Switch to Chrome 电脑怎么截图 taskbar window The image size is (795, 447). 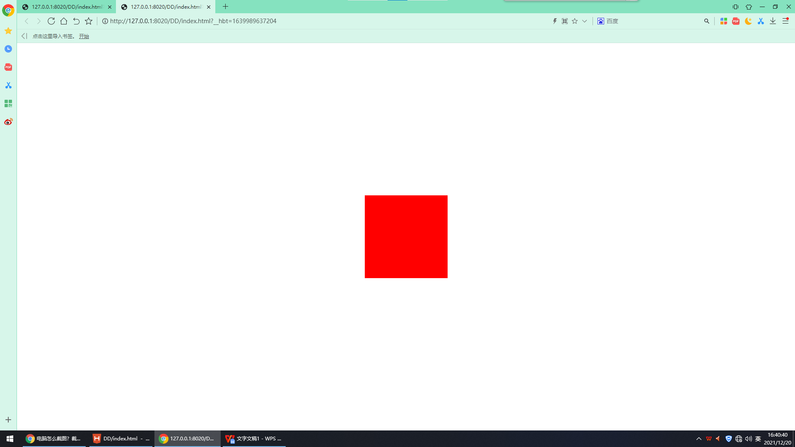point(54,439)
